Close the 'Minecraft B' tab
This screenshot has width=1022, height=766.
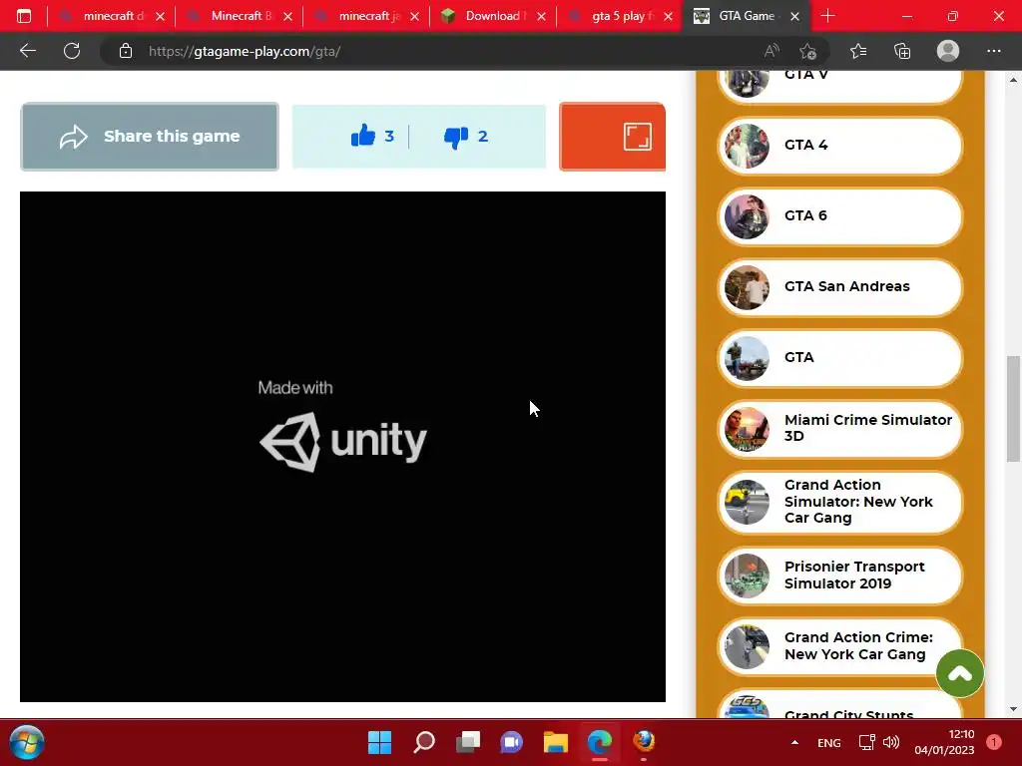click(x=287, y=16)
